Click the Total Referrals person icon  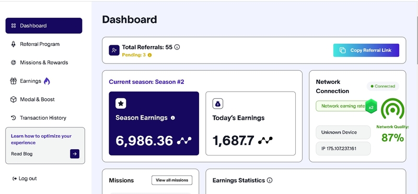click(114, 50)
